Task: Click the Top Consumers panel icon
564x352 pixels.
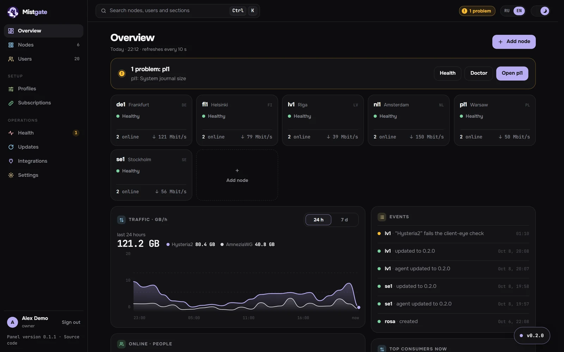Action: click(x=382, y=349)
